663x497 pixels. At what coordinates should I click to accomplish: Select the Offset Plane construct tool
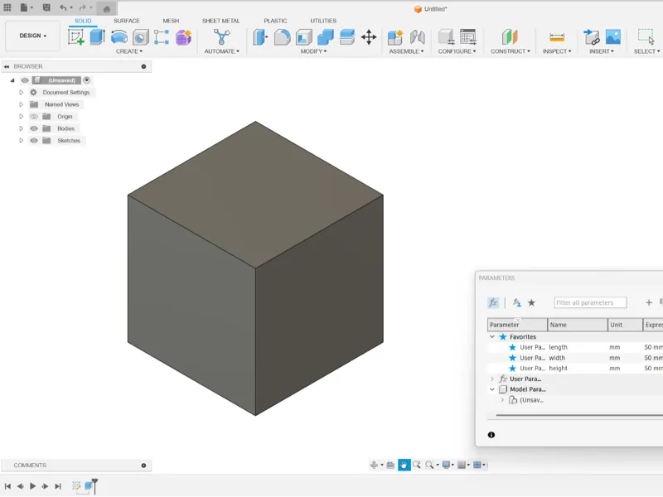(x=510, y=37)
